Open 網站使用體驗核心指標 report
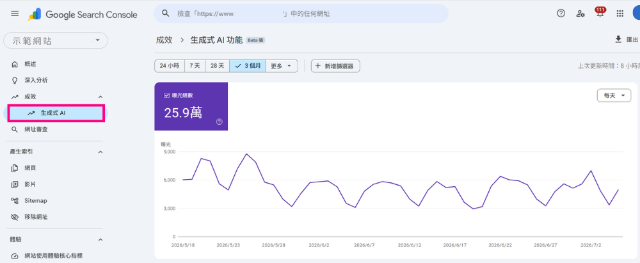 coord(53,256)
